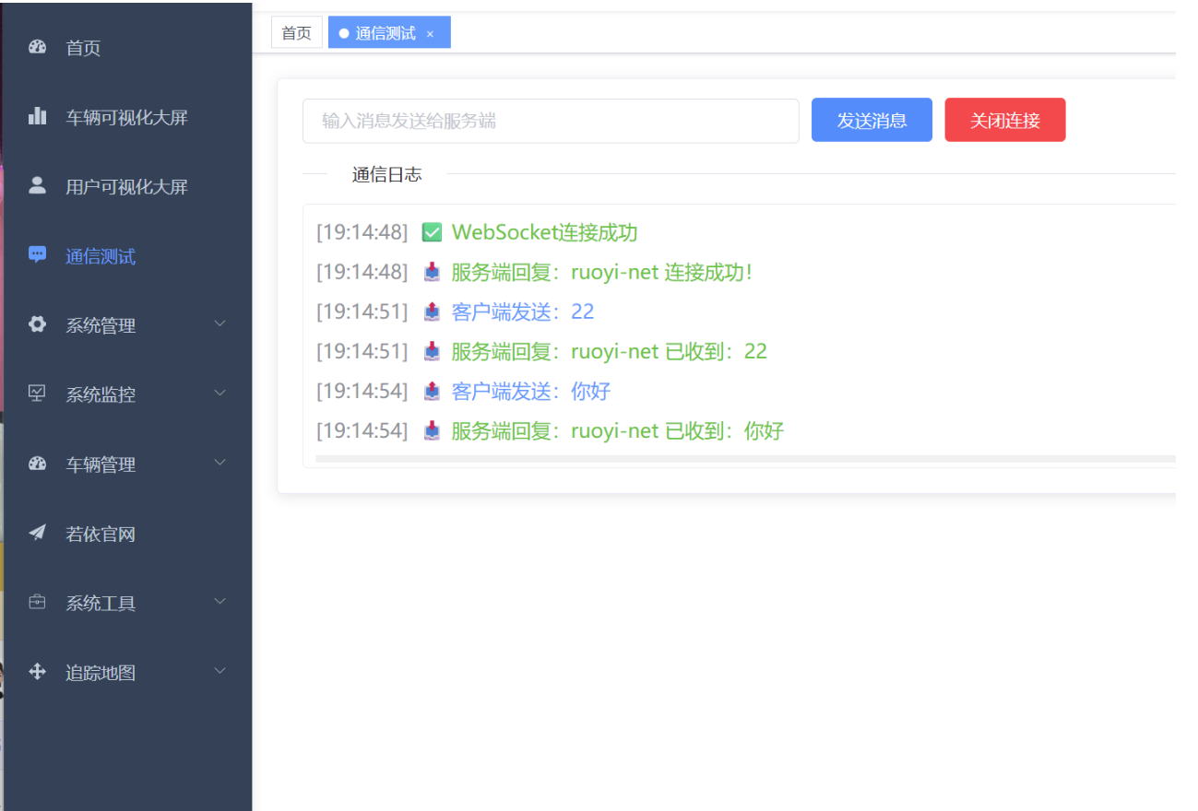
Task: Switch to the 首页 tab
Action: coord(296,33)
